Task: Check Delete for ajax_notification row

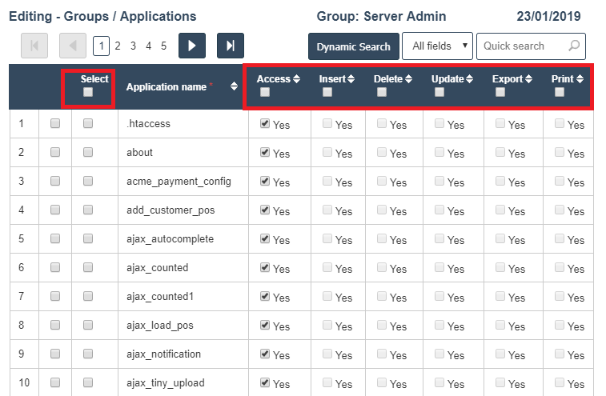Action: [x=382, y=354]
